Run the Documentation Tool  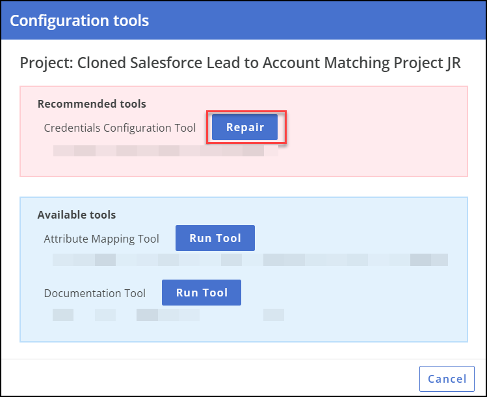(202, 293)
